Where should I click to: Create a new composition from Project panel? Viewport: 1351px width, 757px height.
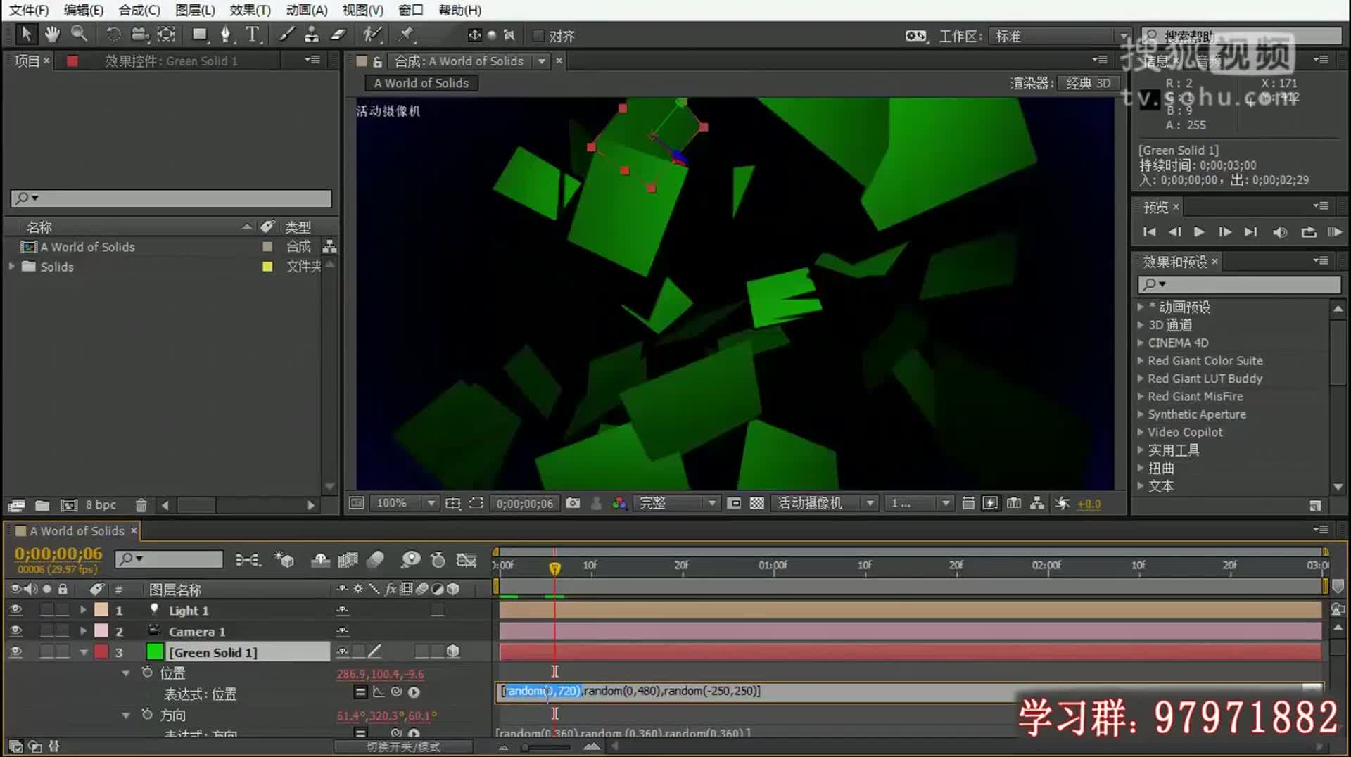pos(68,505)
